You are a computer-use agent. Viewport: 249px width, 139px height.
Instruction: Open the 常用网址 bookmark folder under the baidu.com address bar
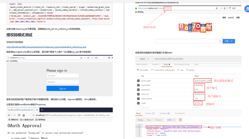click(x=139, y=12)
